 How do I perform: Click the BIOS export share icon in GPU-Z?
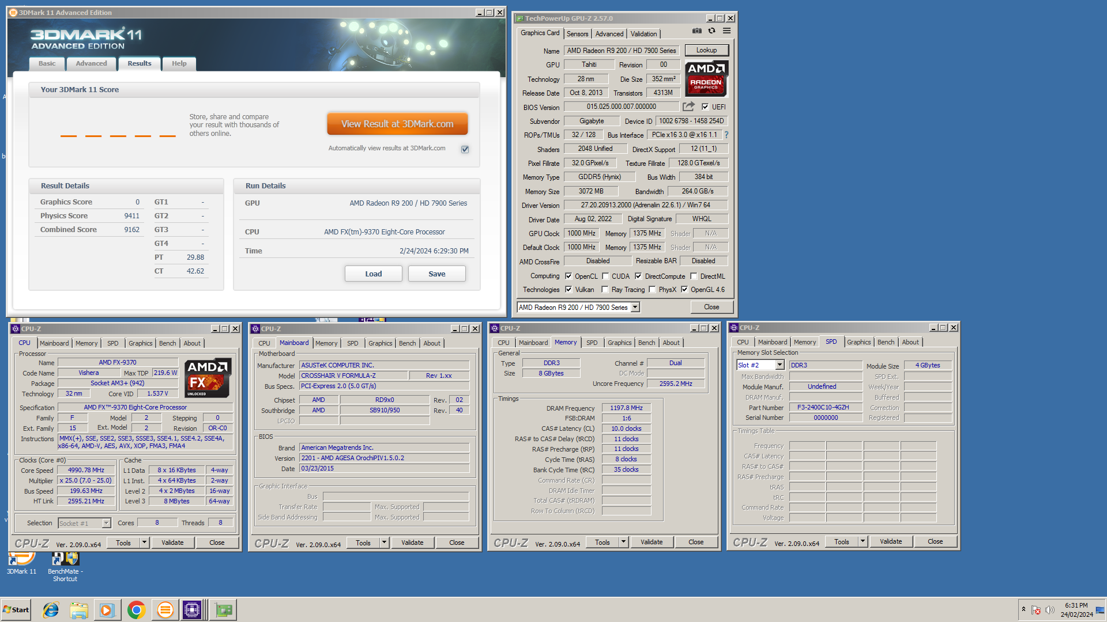pos(688,107)
